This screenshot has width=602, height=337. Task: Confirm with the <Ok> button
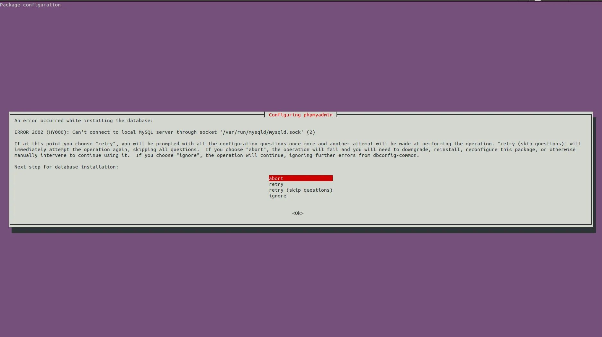pyautogui.click(x=298, y=213)
